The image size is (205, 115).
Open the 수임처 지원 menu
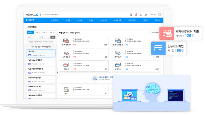[x=104, y=20]
